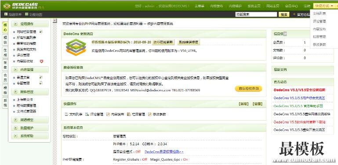Click the arrow icon beside 网站栏目管理

coord(41,32)
